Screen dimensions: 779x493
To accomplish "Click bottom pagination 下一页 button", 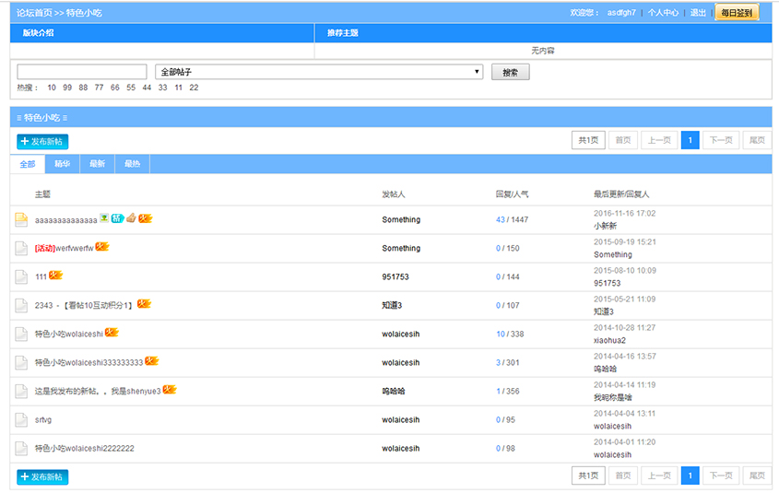I will click(x=721, y=475).
